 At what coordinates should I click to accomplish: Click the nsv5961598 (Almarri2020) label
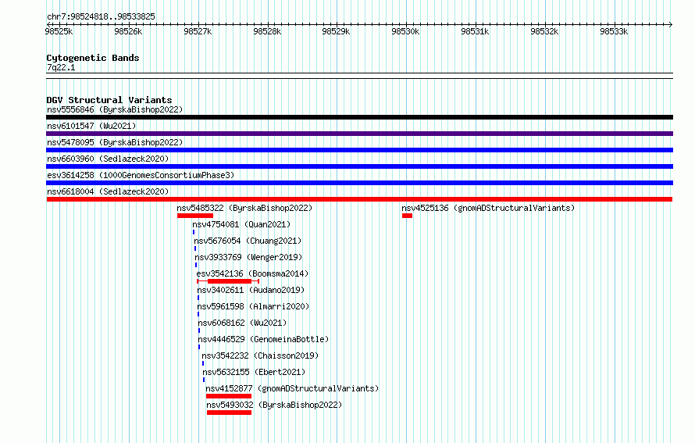coord(254,306)
